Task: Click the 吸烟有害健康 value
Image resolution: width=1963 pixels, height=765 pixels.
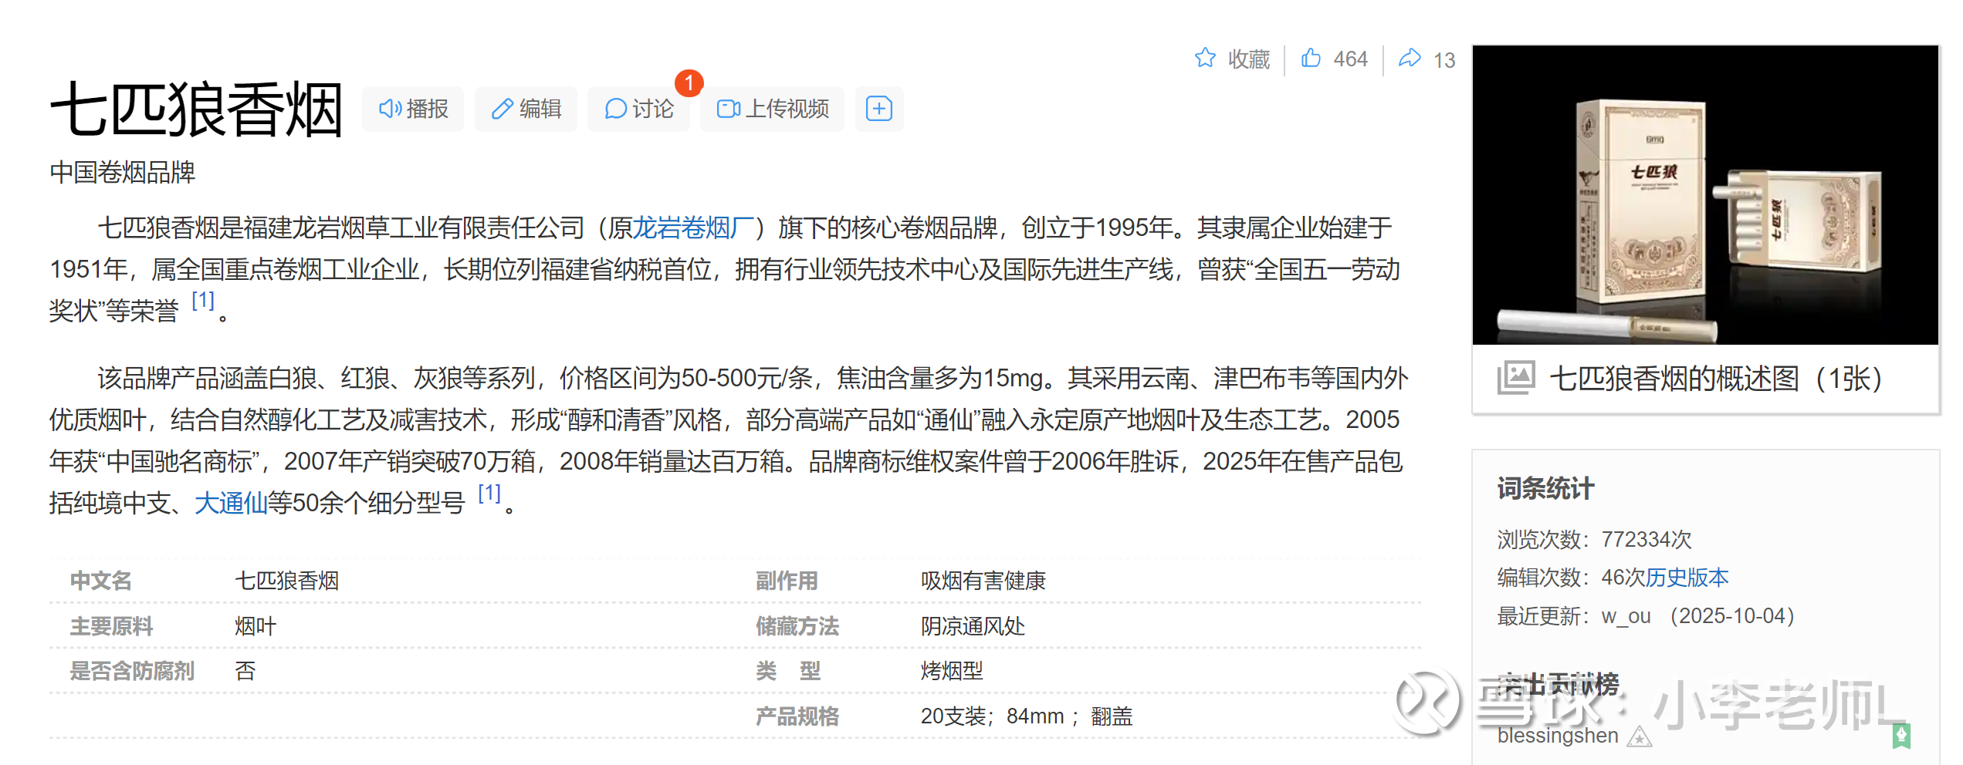Action: 983,580
